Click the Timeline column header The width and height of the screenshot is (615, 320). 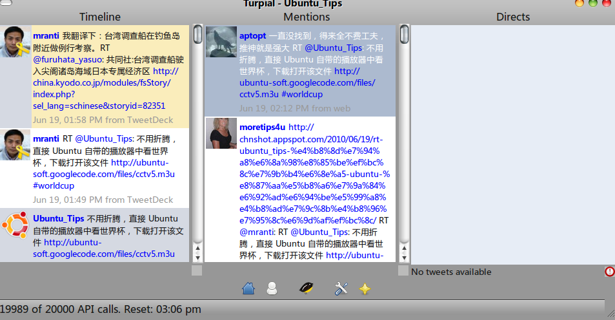[99, 17]
